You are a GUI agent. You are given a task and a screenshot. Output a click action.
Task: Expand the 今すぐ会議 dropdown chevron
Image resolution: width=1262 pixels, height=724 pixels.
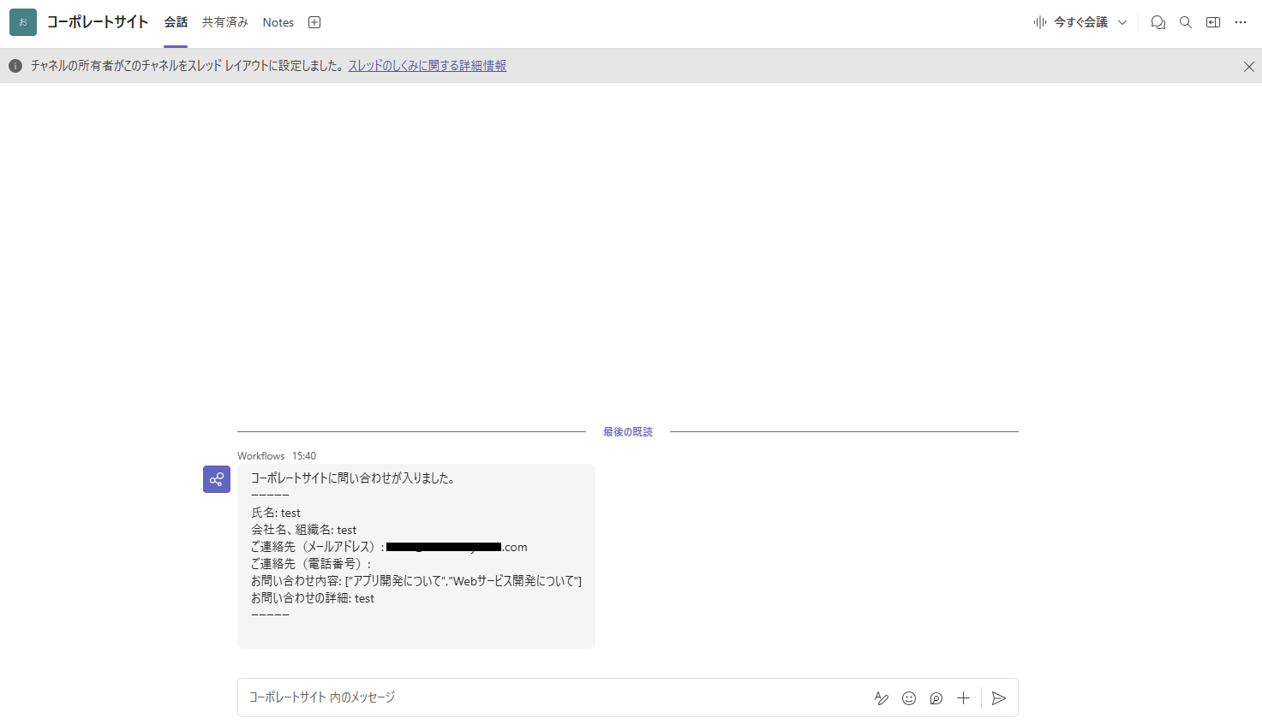(1122, 21)
